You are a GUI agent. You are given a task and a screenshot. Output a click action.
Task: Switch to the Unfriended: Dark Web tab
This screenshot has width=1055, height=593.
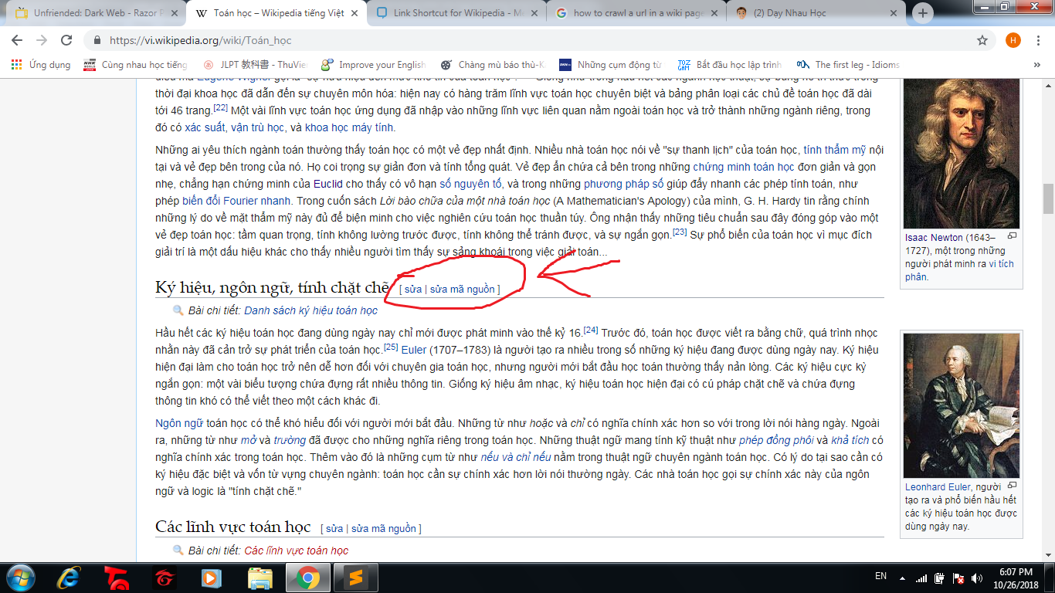click(89, 13)
